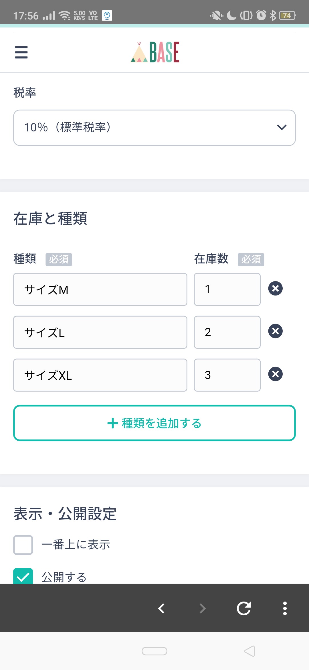
Task: Check the 一番上に表示 checkbox
Action: pos(23,545)
